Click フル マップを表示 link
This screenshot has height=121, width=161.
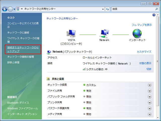pyautogui.click(x=142, y=25)
